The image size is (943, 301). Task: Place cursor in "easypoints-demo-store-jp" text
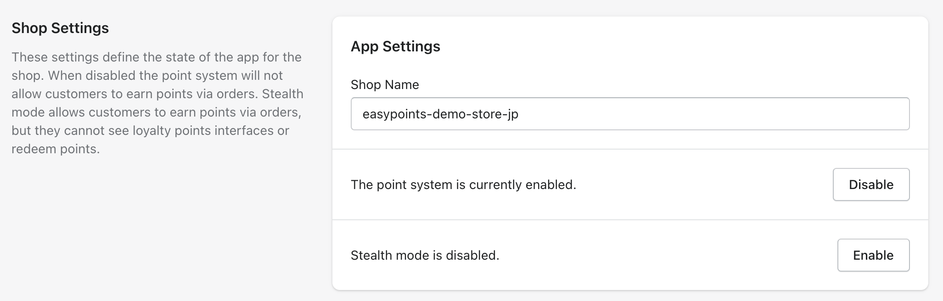click(x=440, y=114)
